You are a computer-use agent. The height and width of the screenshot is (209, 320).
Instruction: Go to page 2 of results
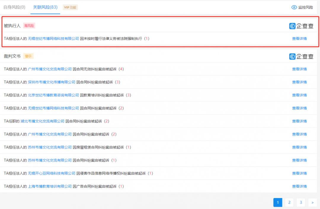[x=289, y=202]
